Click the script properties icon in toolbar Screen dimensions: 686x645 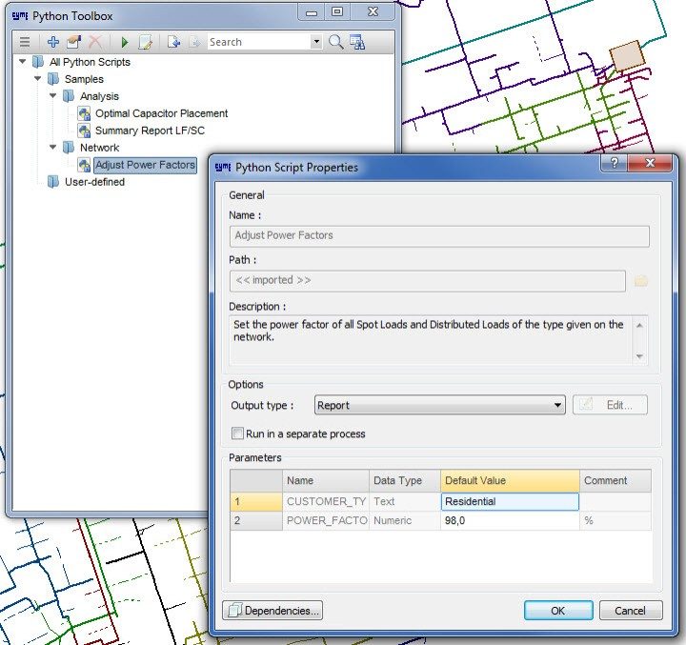point(74,42)
